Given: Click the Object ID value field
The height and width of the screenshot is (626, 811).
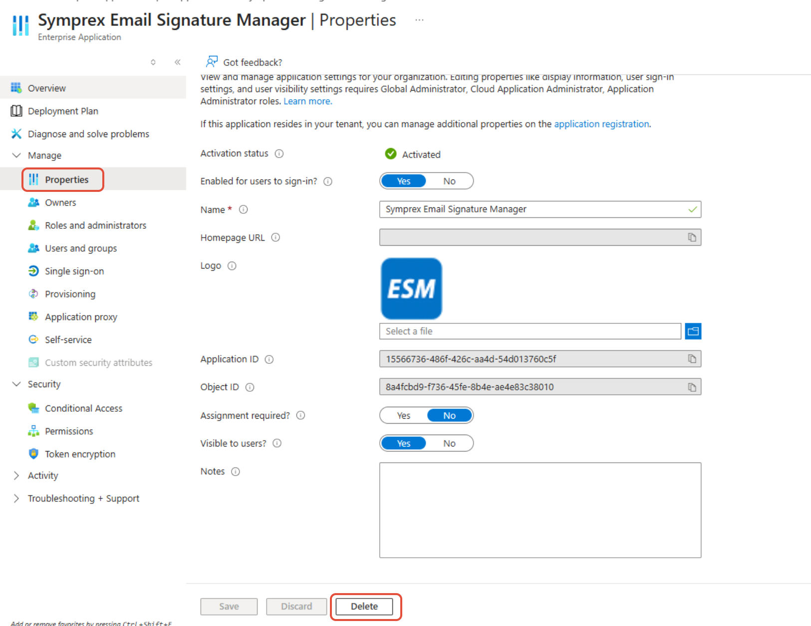Looking at the screenshot, I should pos(540,387).
